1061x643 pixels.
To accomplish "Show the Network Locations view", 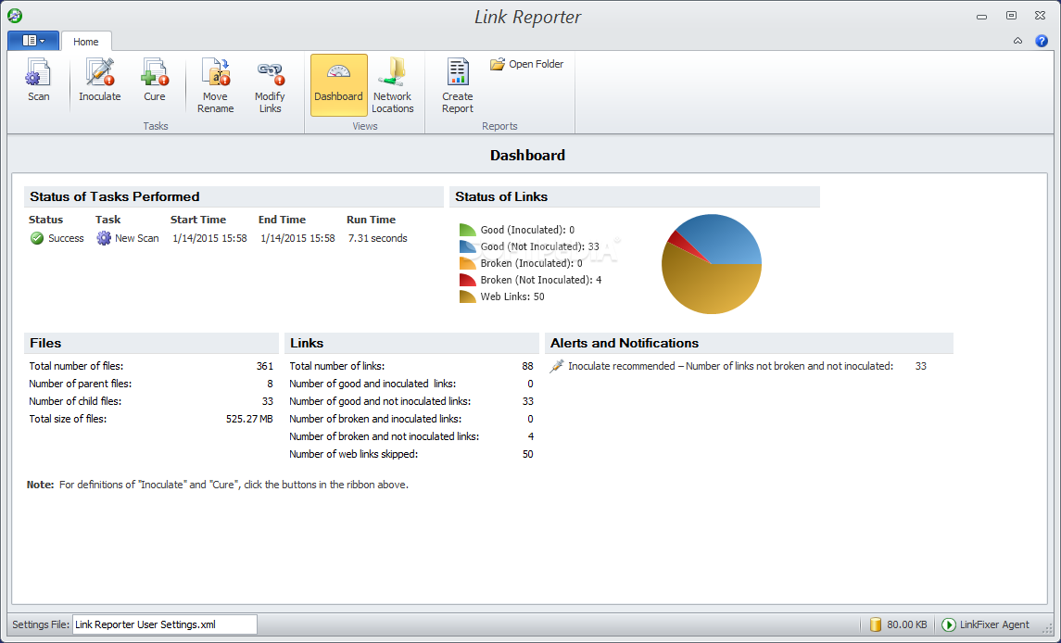I will click(x=393, y=85).
